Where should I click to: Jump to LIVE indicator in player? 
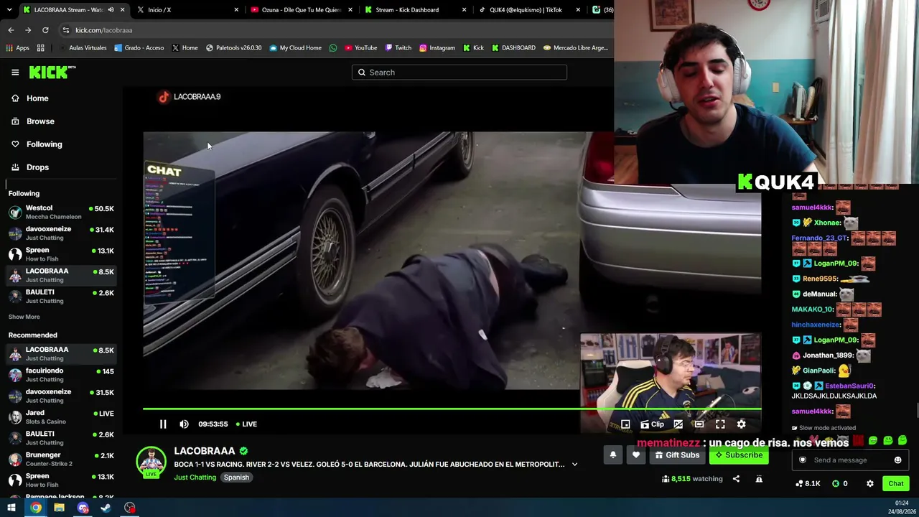[246, 424]
